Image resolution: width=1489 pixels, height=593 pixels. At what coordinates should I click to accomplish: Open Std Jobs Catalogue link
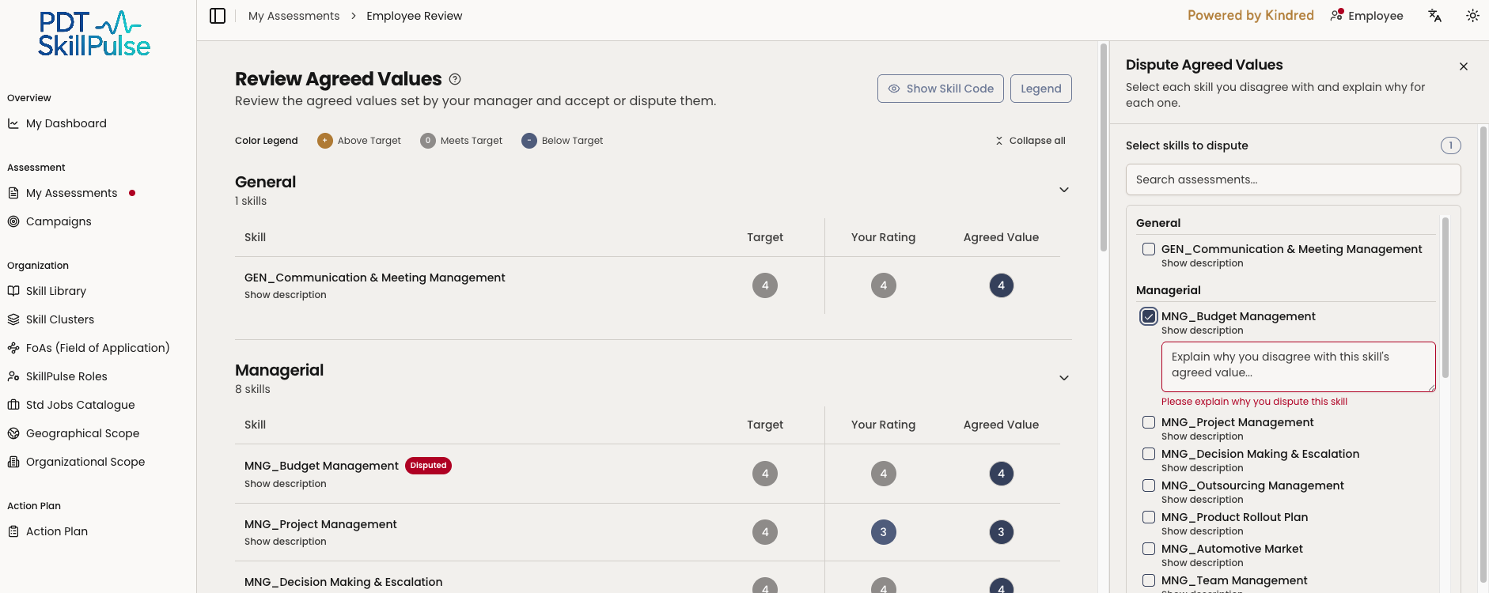[x=81, y=405]
